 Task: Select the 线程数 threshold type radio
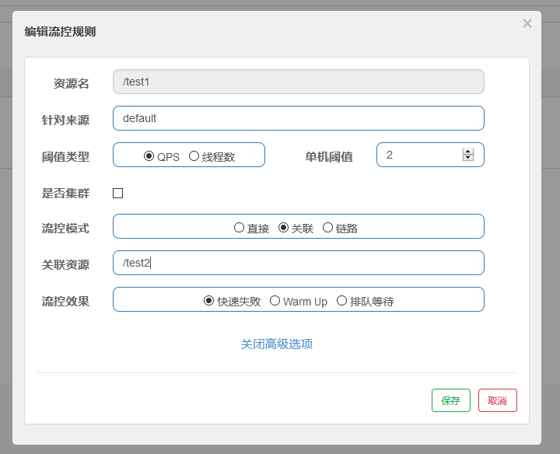(194, 155)
